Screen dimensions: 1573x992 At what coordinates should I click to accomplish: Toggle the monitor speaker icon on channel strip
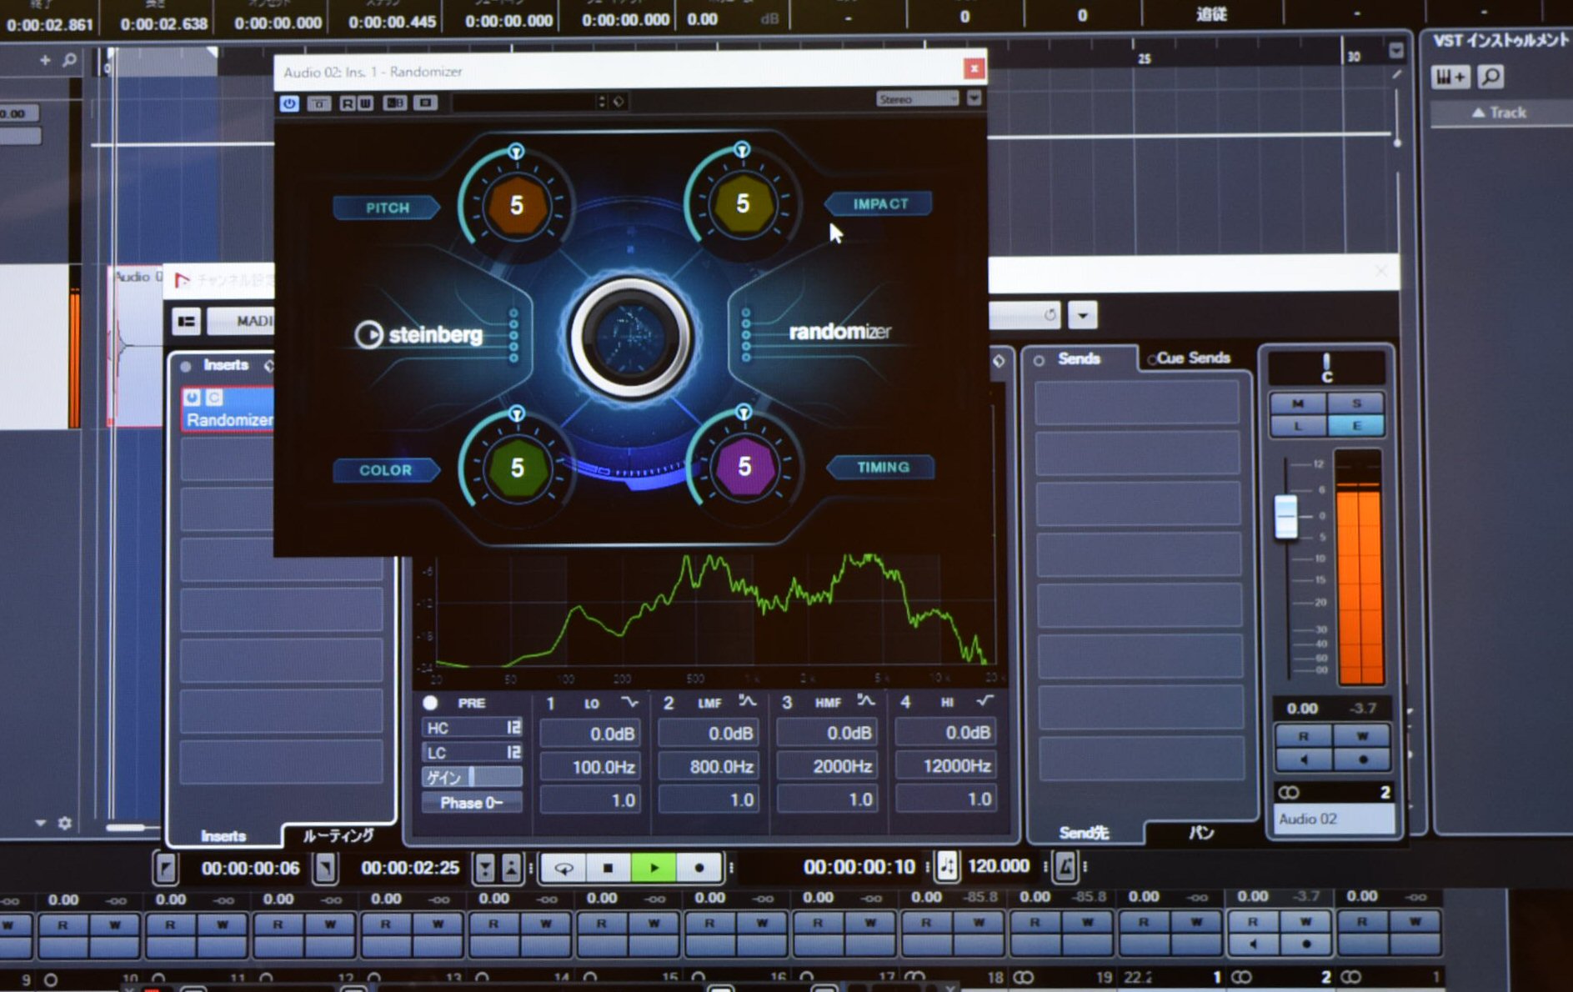coord(1303,759)
